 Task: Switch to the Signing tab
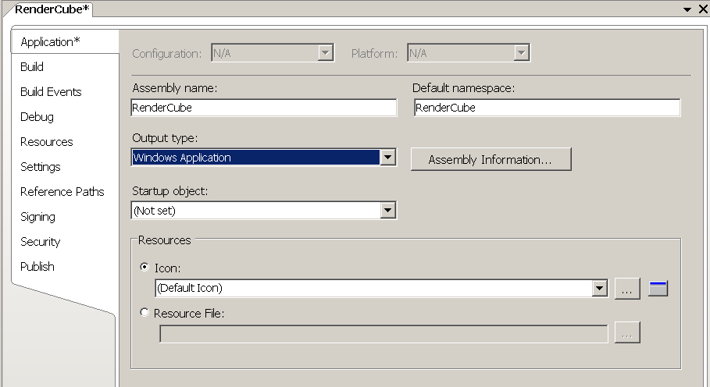tap(37, 217)
